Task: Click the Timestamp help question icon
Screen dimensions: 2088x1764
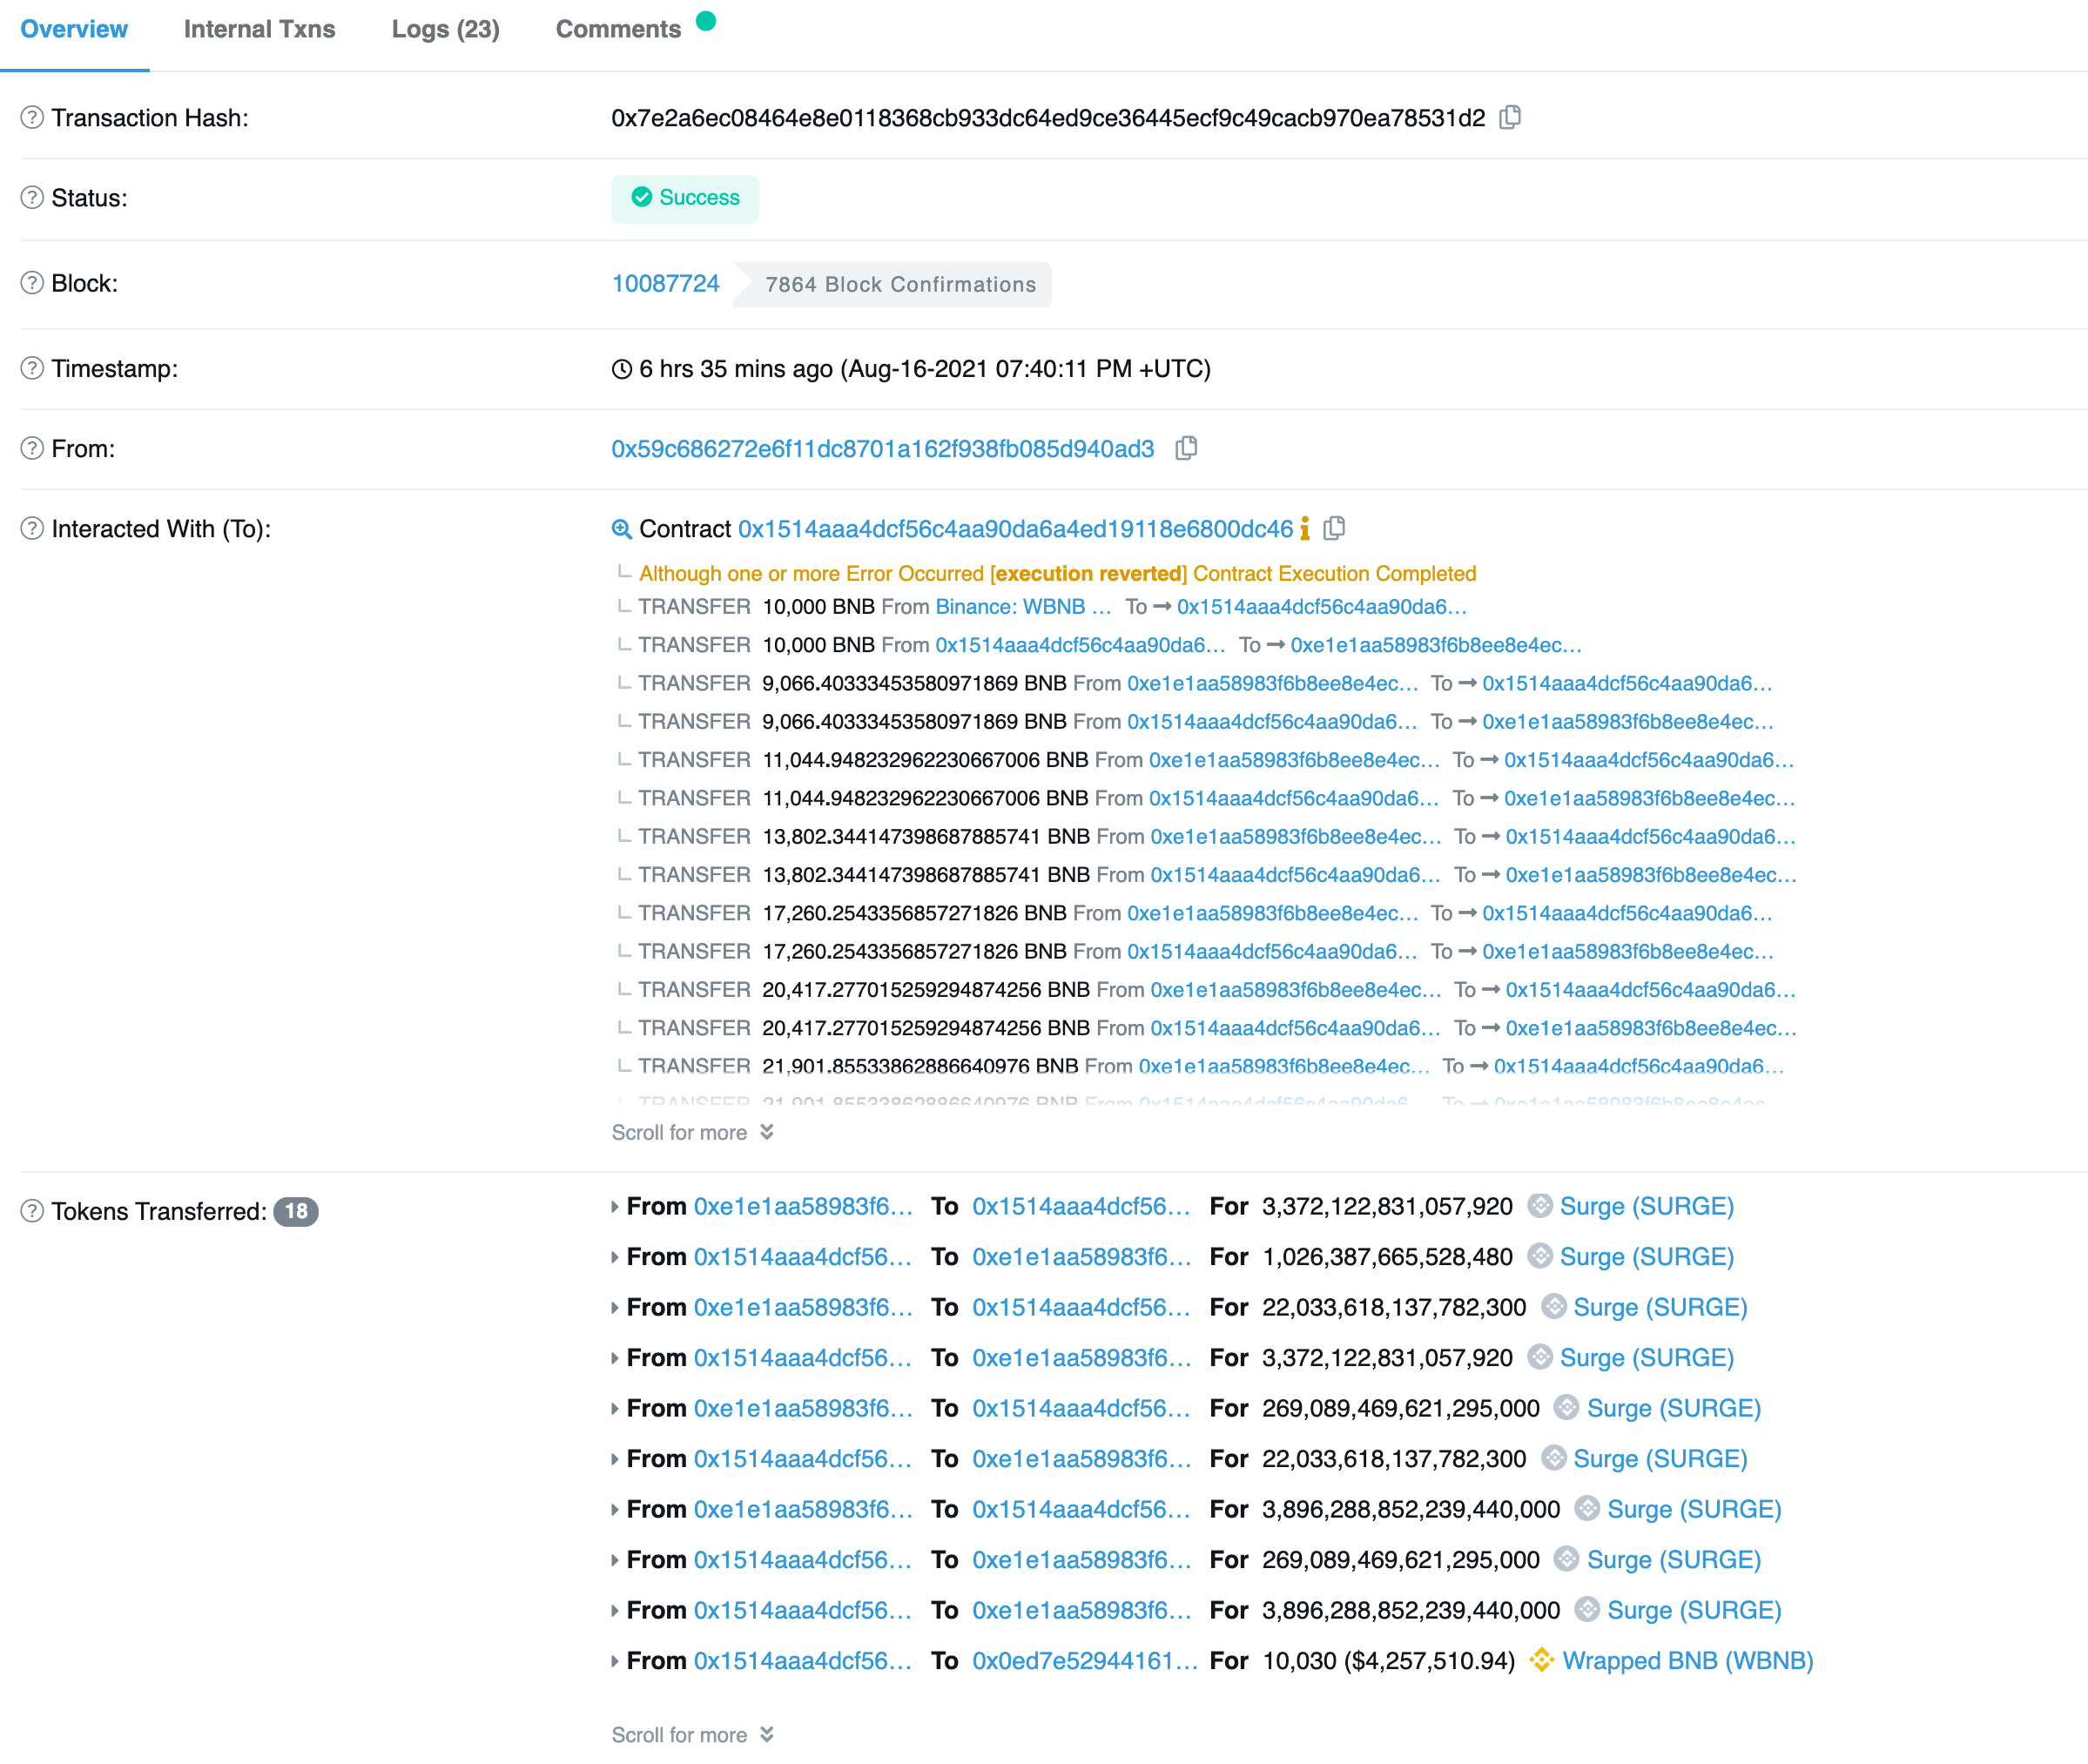Action: pos(32,368)
